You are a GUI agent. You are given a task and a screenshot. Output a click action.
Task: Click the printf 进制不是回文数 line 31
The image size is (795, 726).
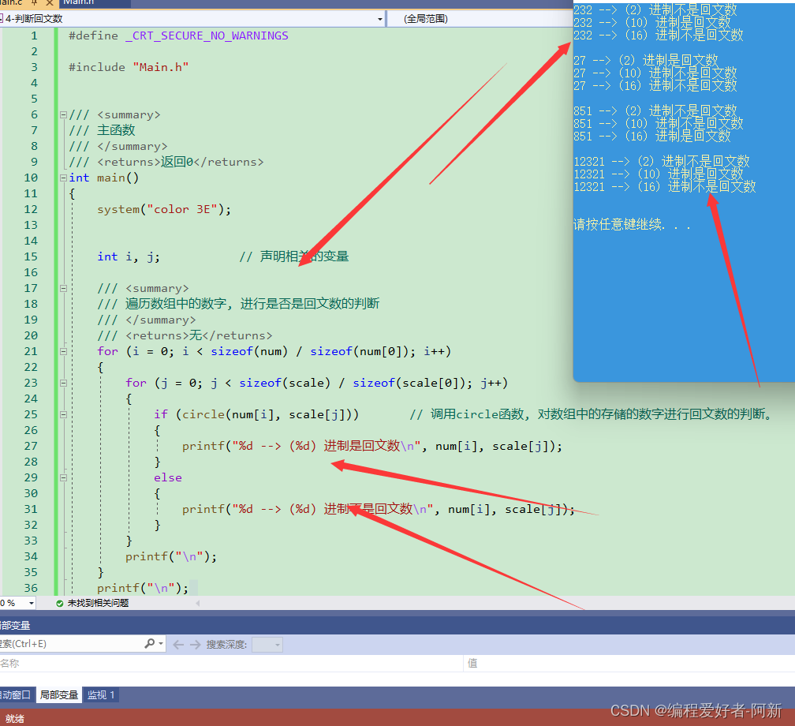coord(379,509)
